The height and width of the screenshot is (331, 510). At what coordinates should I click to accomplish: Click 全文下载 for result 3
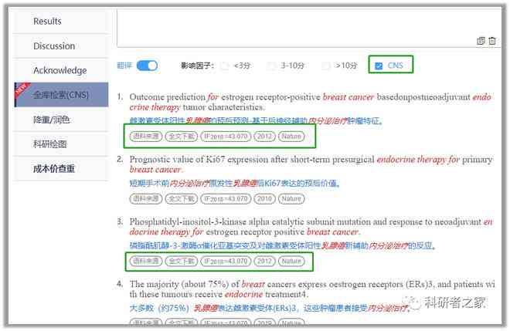pyautogui.click(x=182, y=261)
